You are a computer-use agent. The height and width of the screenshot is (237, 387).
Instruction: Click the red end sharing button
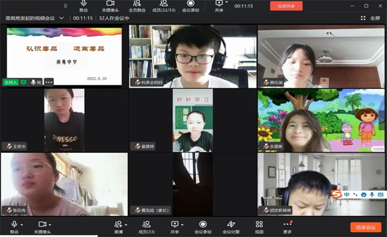286,6
